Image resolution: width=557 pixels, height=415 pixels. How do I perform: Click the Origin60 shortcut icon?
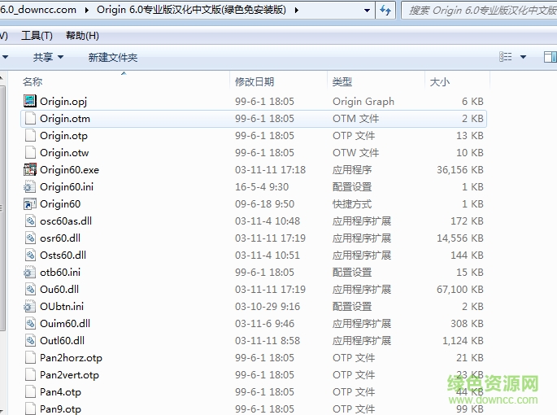[30, 203]
